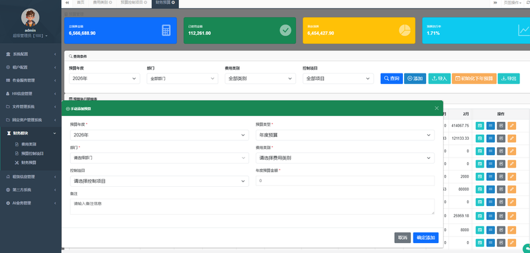Click the blue list icon in the 8000 row

(x=490, y=230)
